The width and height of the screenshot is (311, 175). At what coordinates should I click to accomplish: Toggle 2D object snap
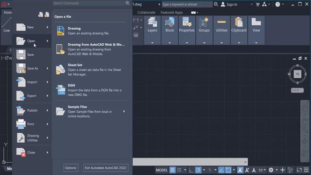point(228,170)
